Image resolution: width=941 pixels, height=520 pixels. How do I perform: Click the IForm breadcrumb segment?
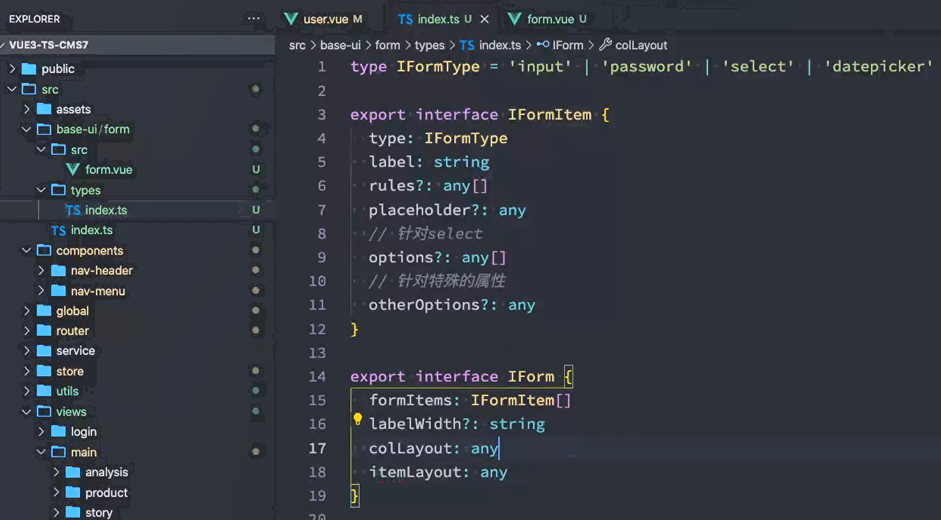[568, 45]
